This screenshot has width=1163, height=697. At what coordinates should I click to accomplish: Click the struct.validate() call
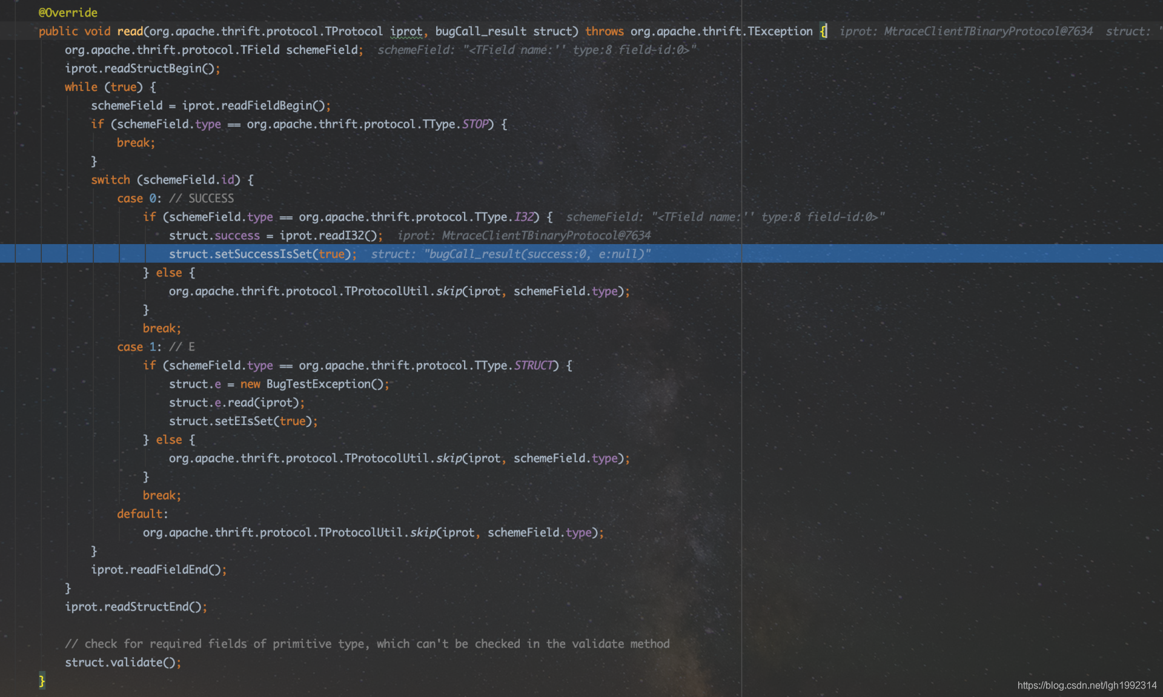(x=123, y=662)
